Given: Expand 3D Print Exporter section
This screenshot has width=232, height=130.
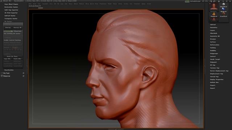Looking at the screenshot, I should pos(11,13).
